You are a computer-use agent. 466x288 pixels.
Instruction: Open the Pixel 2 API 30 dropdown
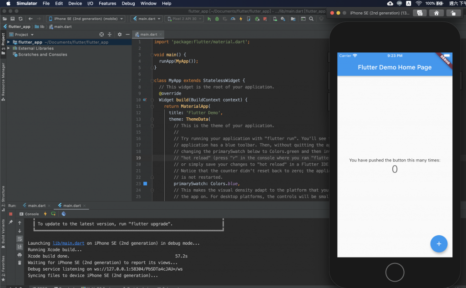point(184,19)
